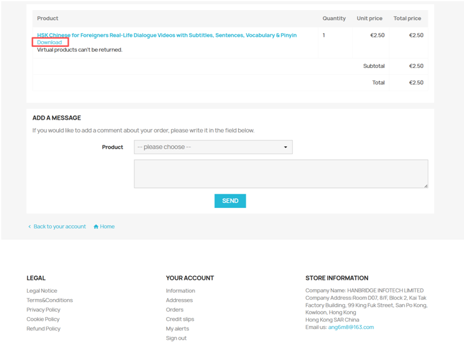This screenshot has width=464, height=364.
Task: Click the dropdown arrow of the Product selector
Action: coord(286,147)
